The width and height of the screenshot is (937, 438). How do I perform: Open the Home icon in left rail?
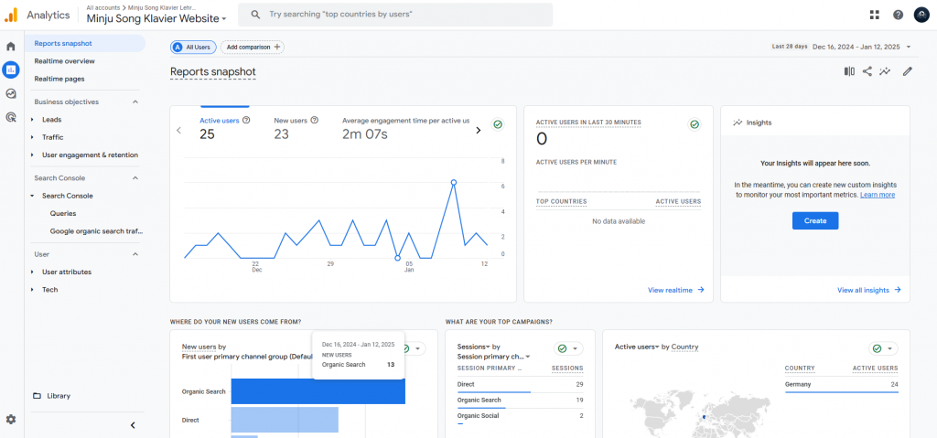click(x=11, y=46)
